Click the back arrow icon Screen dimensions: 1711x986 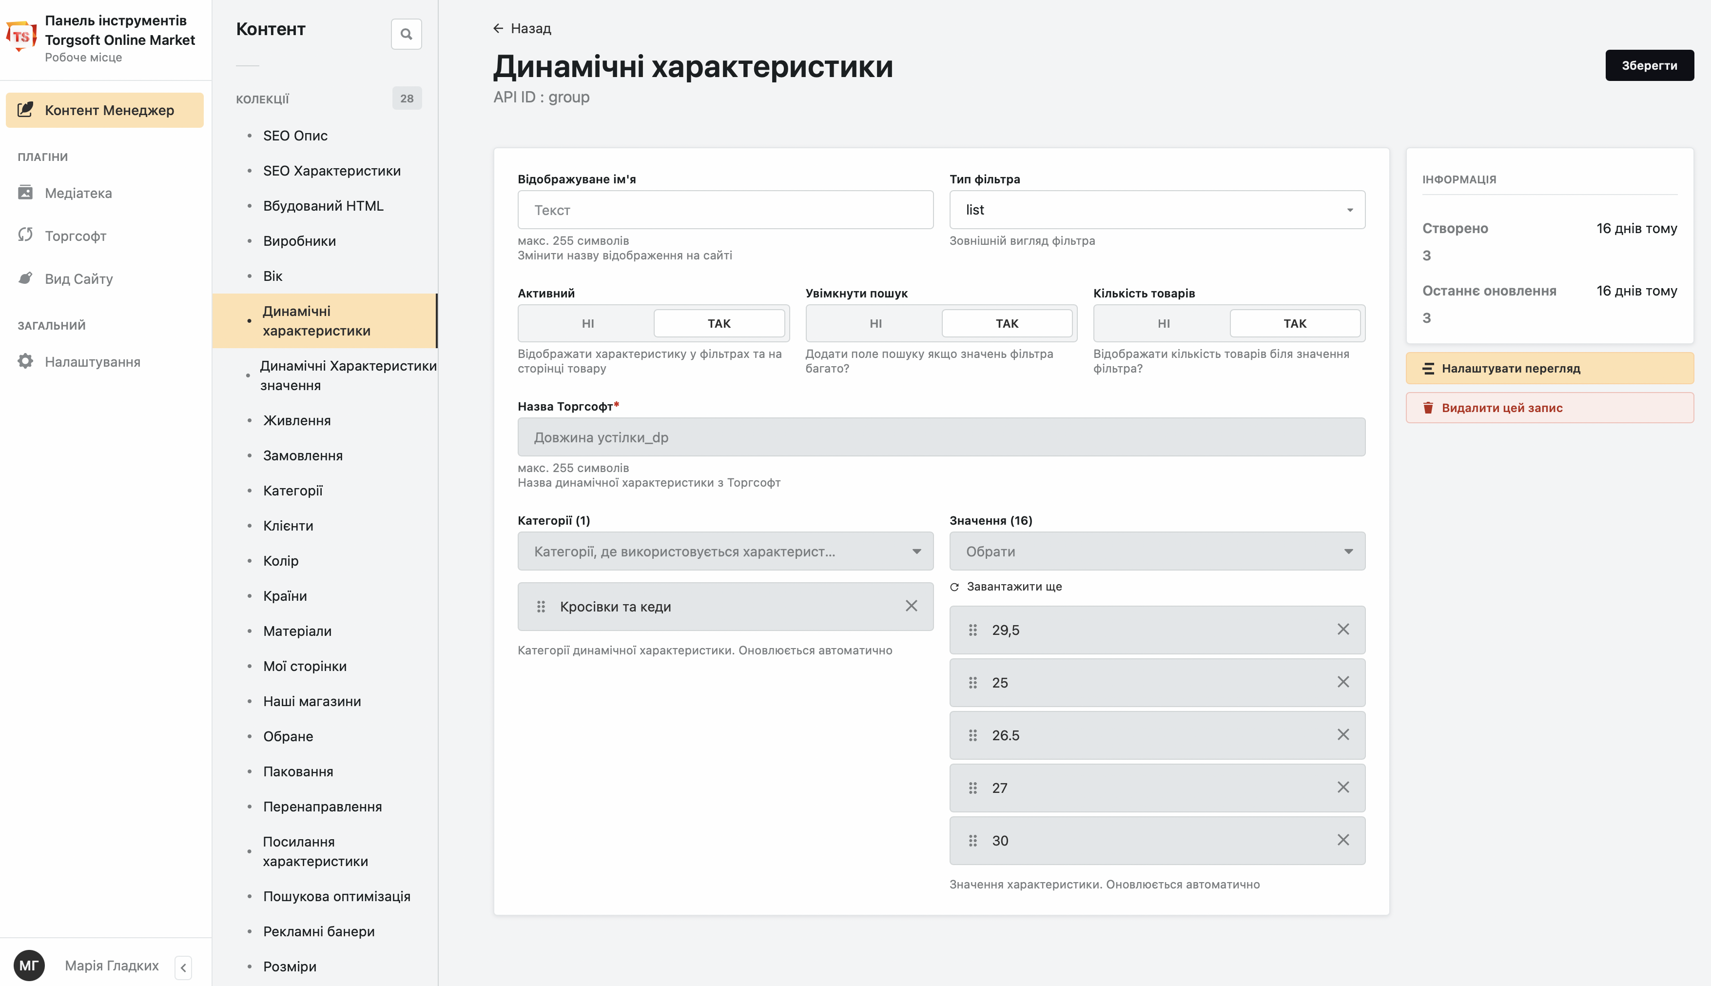click(x=498, y=28)
